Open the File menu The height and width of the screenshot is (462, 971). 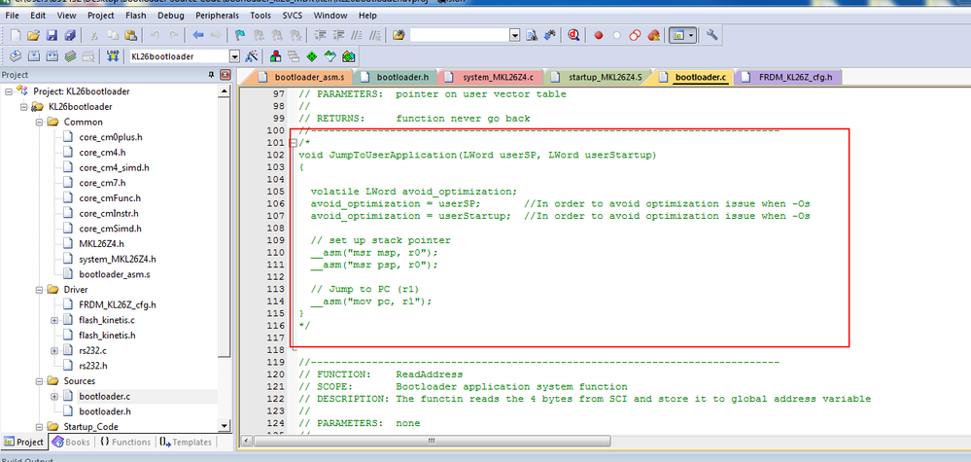(12, 15)
